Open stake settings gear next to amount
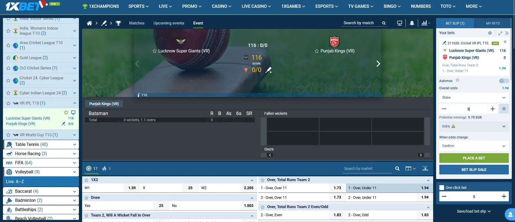 [504, 109]
